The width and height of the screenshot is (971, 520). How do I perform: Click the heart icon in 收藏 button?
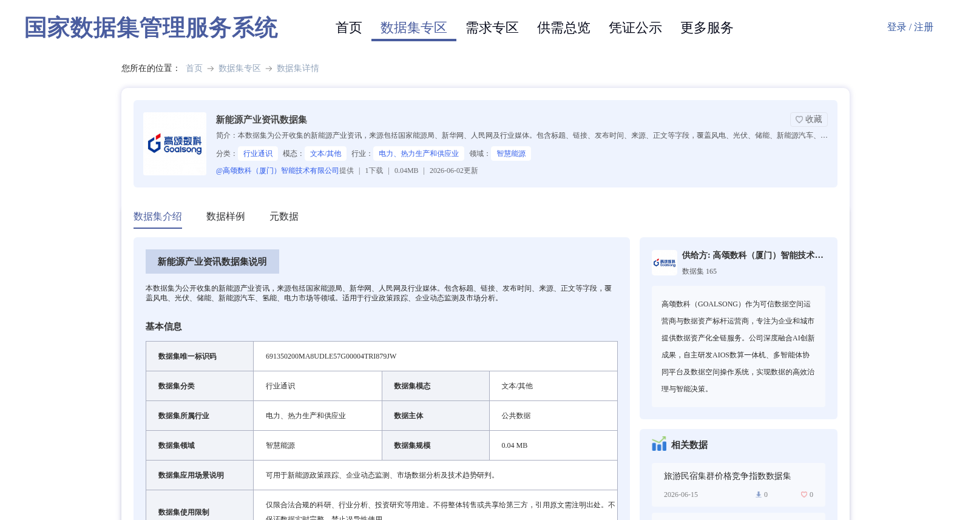(799, 120)
